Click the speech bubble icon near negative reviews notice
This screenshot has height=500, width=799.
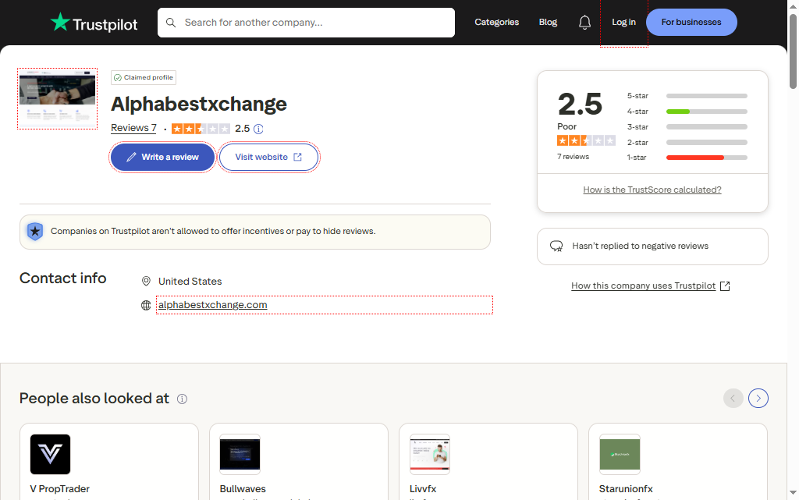(x=556, y=246)
